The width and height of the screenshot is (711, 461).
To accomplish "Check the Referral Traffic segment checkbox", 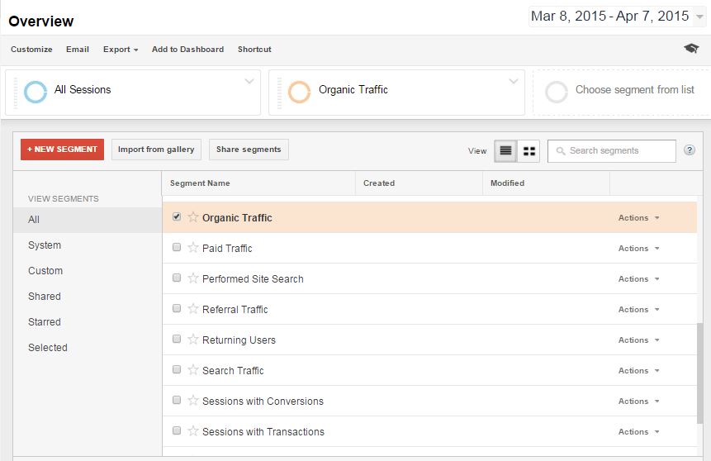I will click(177, 309).
